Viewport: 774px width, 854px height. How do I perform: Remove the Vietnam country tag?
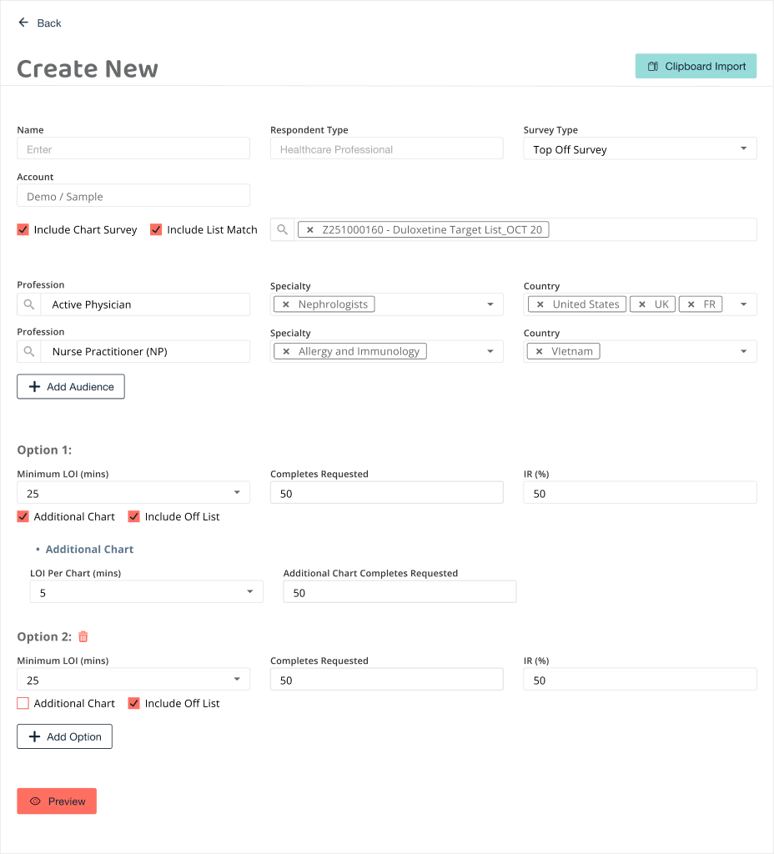540,351
